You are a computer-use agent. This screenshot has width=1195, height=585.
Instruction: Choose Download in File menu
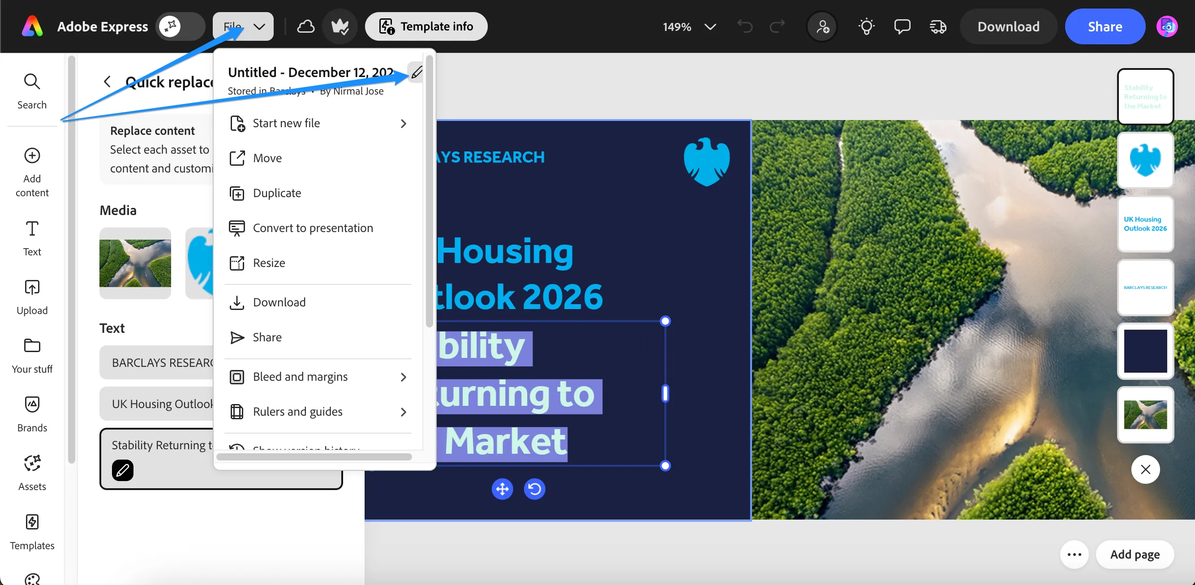(318, 302)
